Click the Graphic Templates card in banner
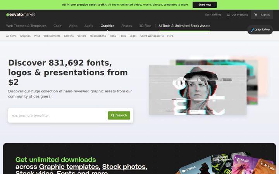The height and width of the screenshot is (174, 279). click(223, 163)
